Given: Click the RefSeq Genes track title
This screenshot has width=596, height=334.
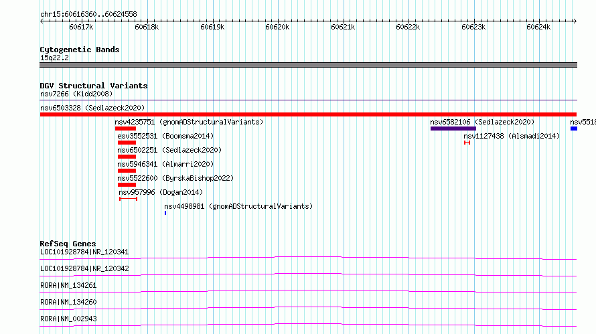Looking at the screenshot, I should tap(68, 244).
